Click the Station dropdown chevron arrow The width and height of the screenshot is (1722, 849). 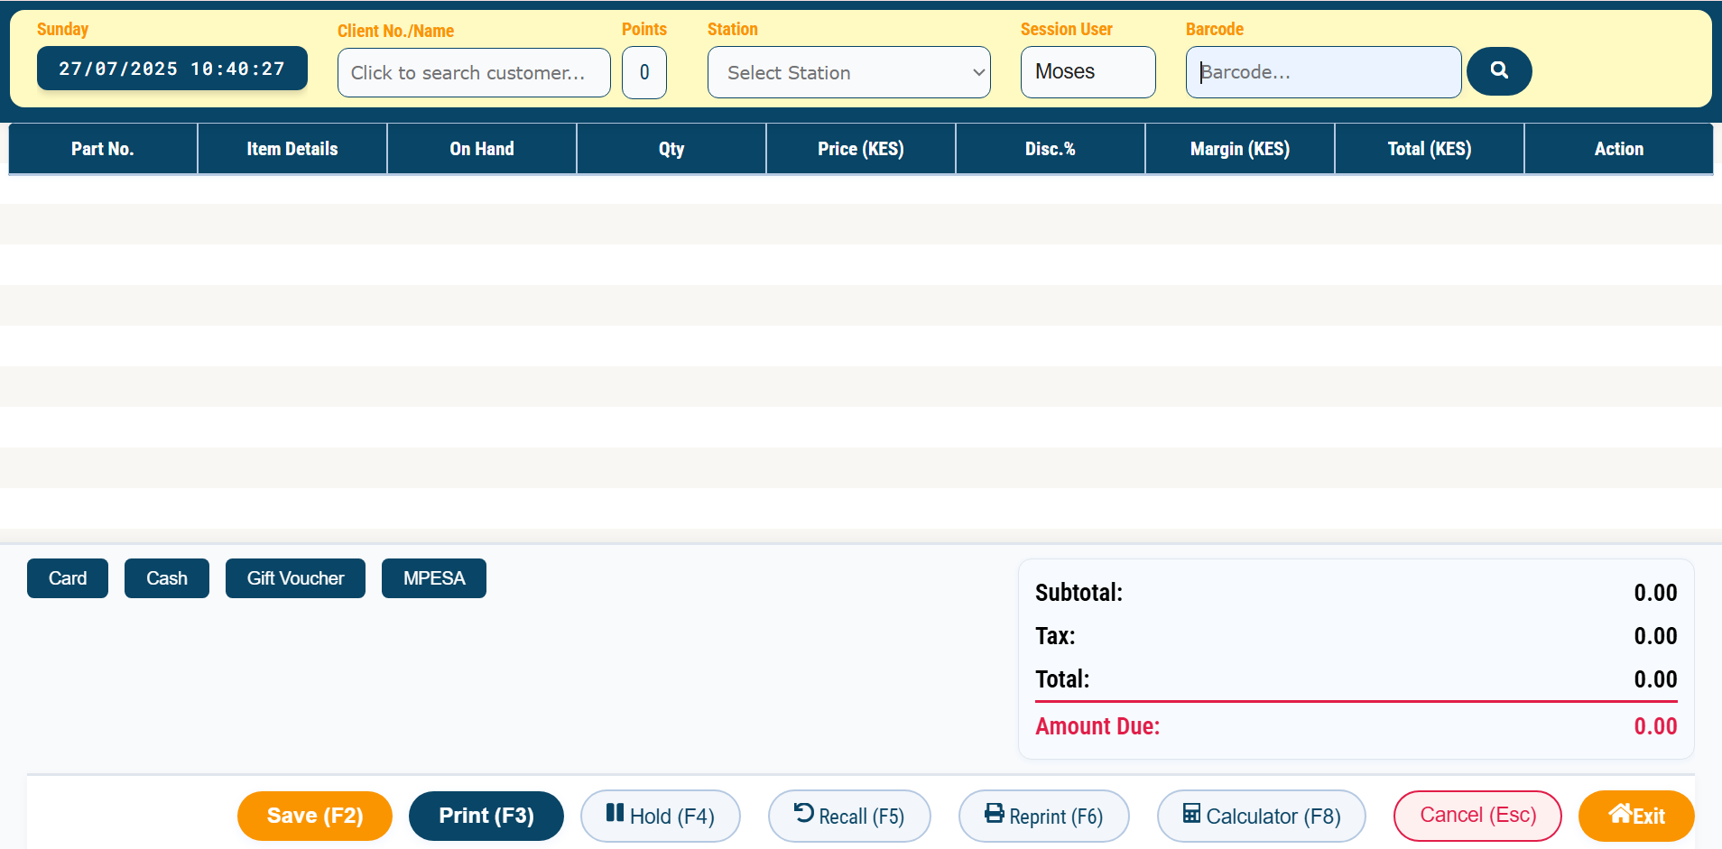(978, 72)
